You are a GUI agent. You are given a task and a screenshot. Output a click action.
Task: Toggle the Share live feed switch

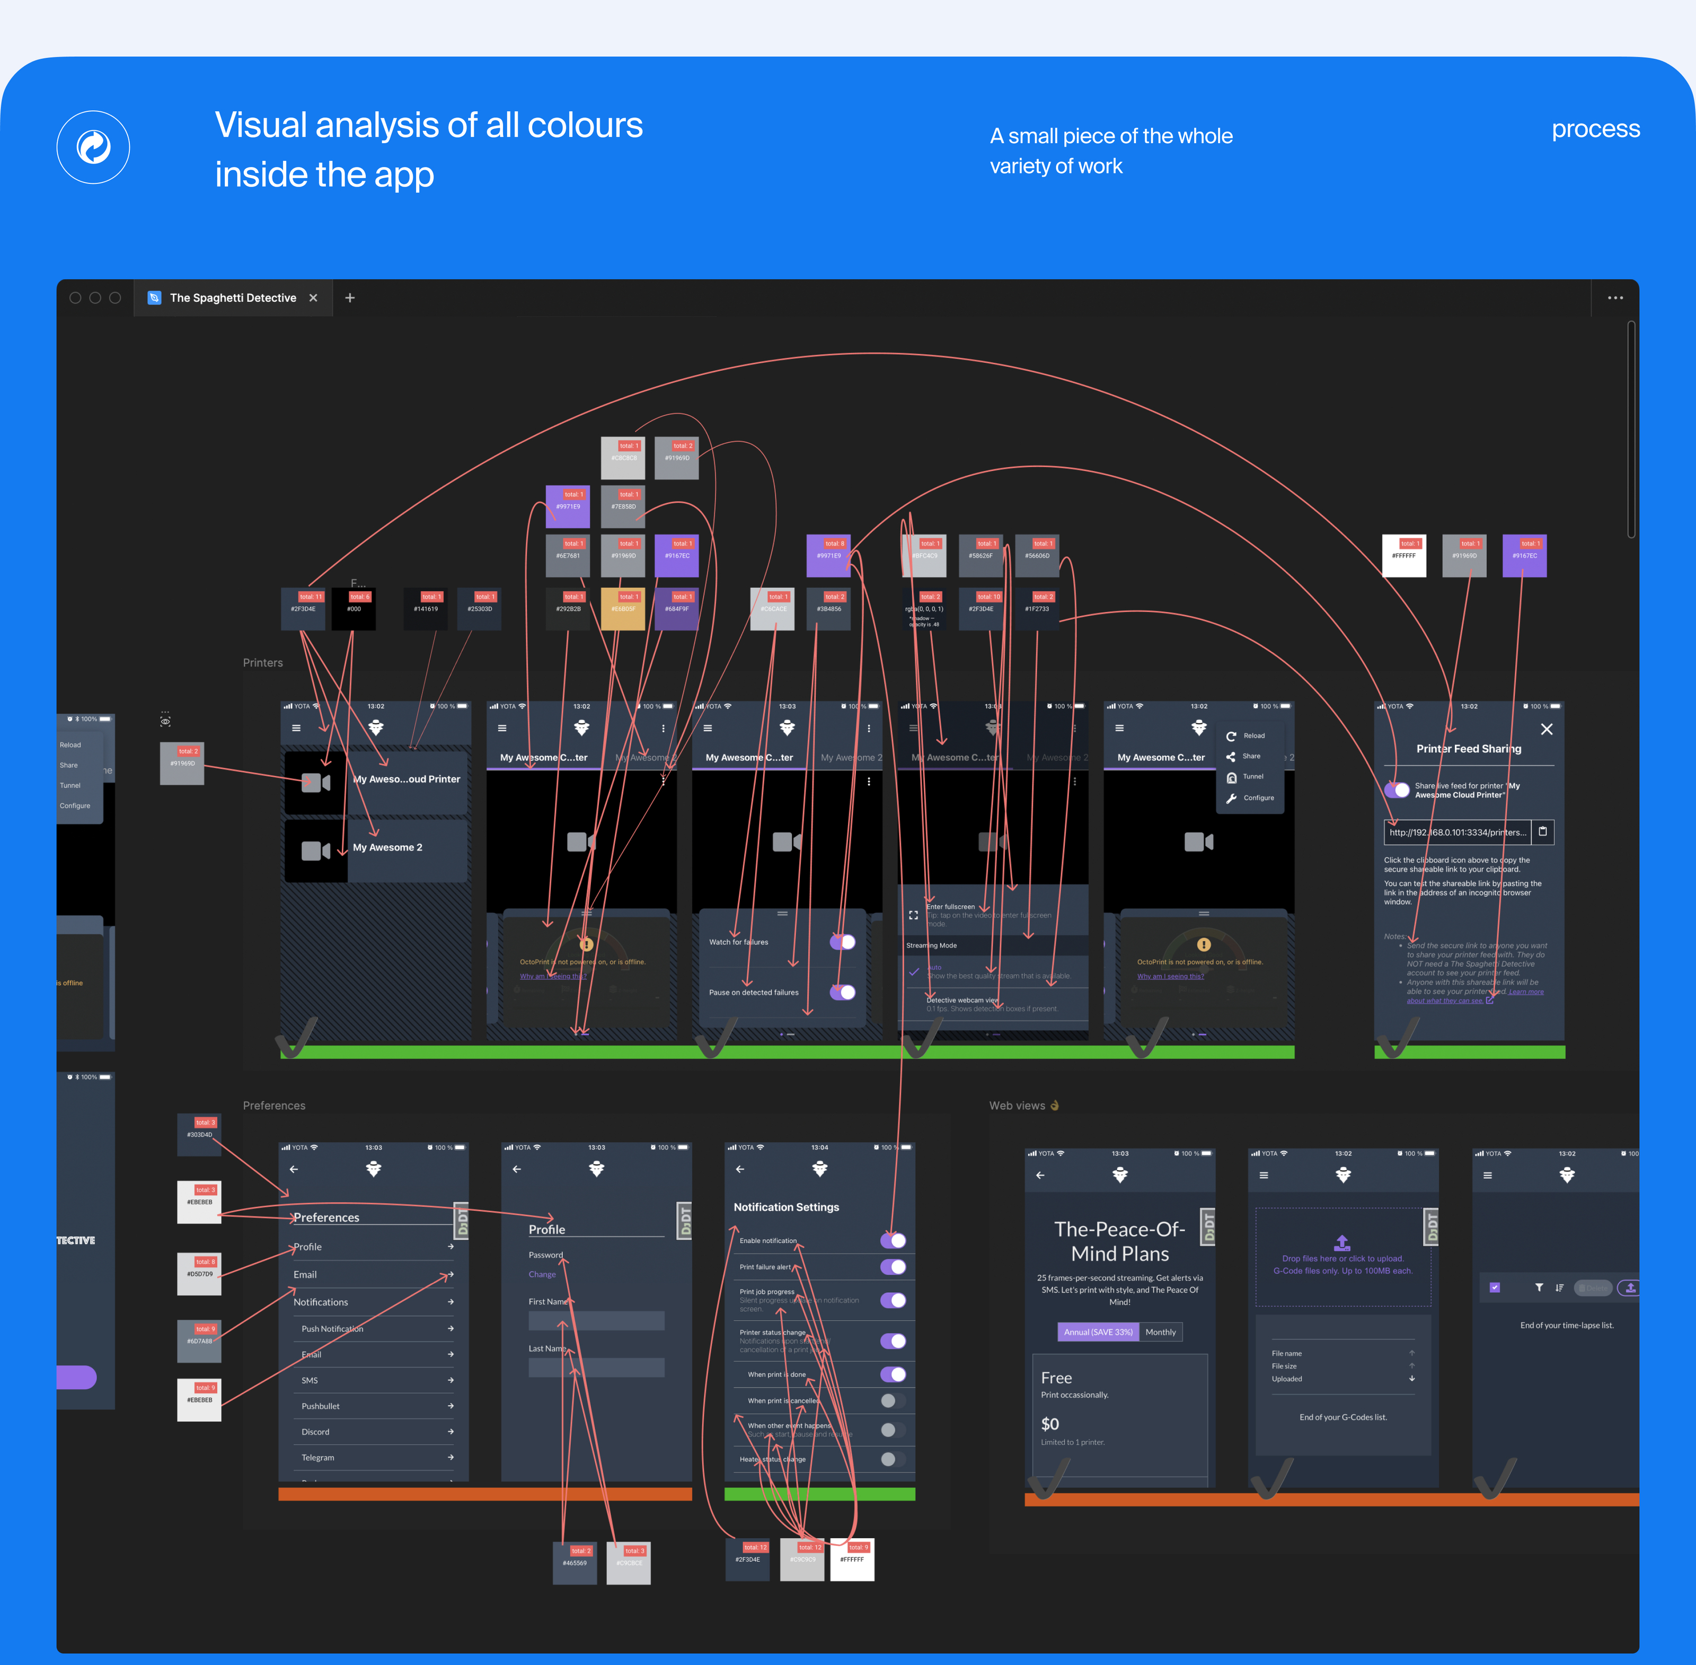[x=1397, y=790]
